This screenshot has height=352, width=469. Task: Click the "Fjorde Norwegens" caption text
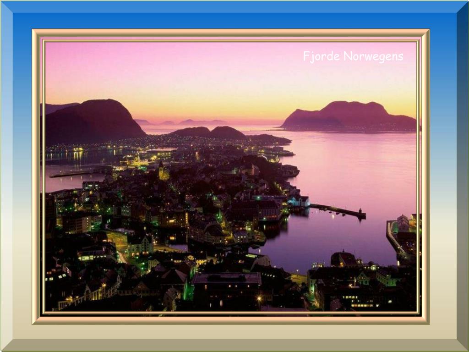pos(353,56)
